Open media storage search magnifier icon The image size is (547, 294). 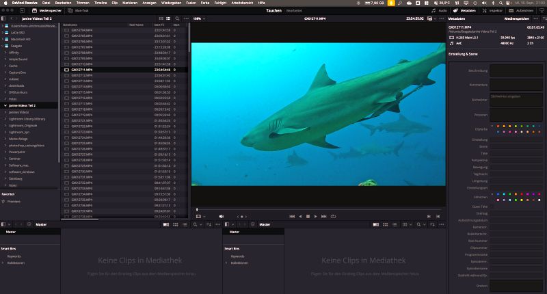coord(177,18)
